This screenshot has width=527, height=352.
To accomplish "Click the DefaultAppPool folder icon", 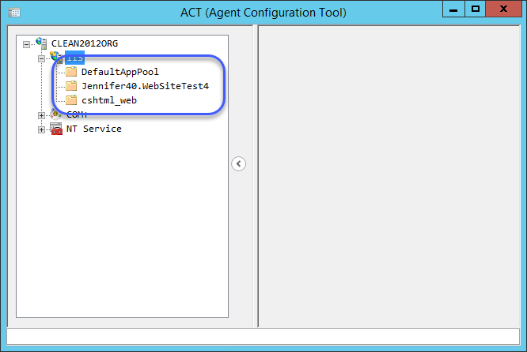I will click(x=71, y=72).
